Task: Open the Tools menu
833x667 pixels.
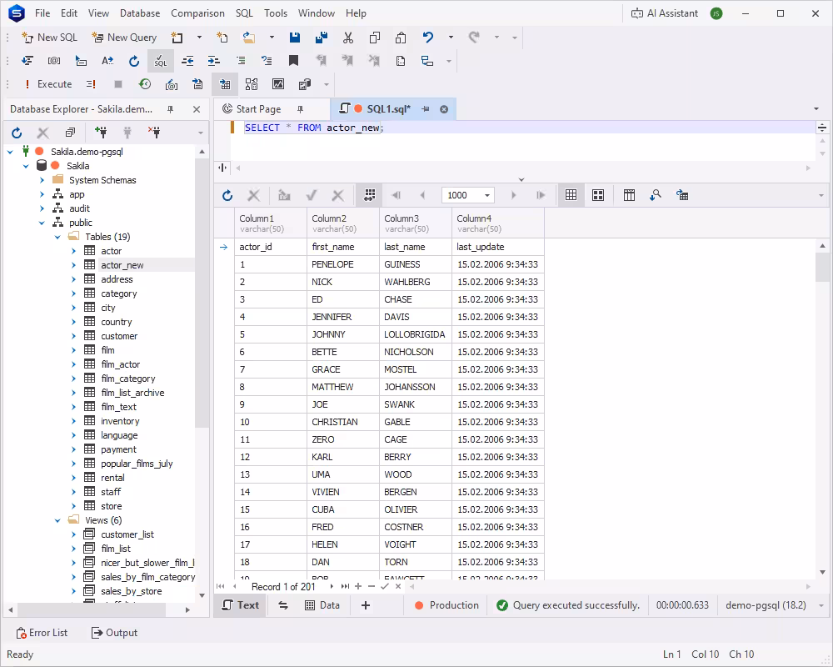Action: coord(276,13)
